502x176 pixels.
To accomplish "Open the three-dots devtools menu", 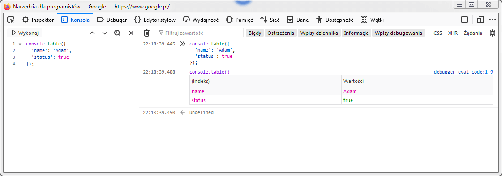I will (493, 20).
